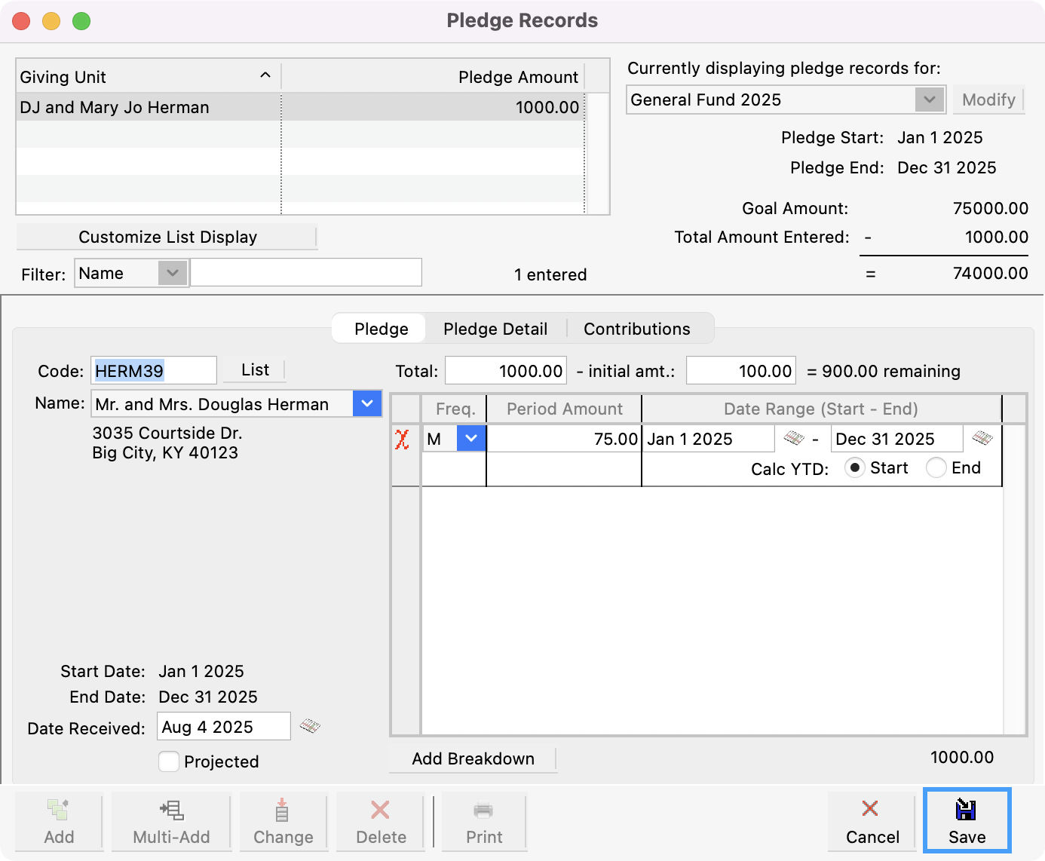Click the Add Breakdown button

point(473,758)
